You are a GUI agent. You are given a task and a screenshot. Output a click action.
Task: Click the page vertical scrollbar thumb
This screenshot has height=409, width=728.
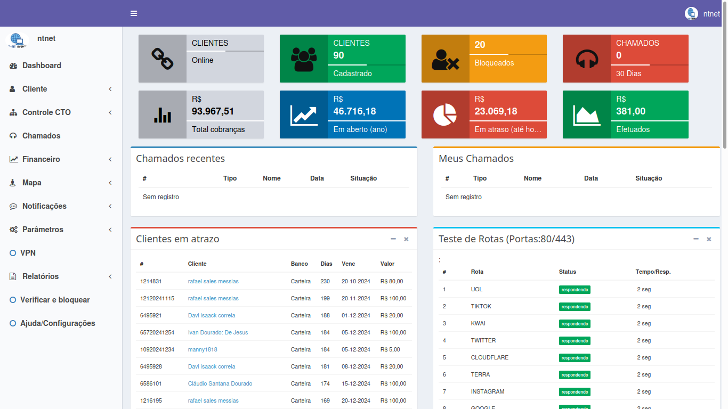click(725, 75)
